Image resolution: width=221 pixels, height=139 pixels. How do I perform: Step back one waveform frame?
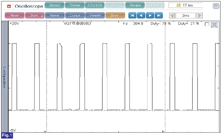click(x=141, y=16)
